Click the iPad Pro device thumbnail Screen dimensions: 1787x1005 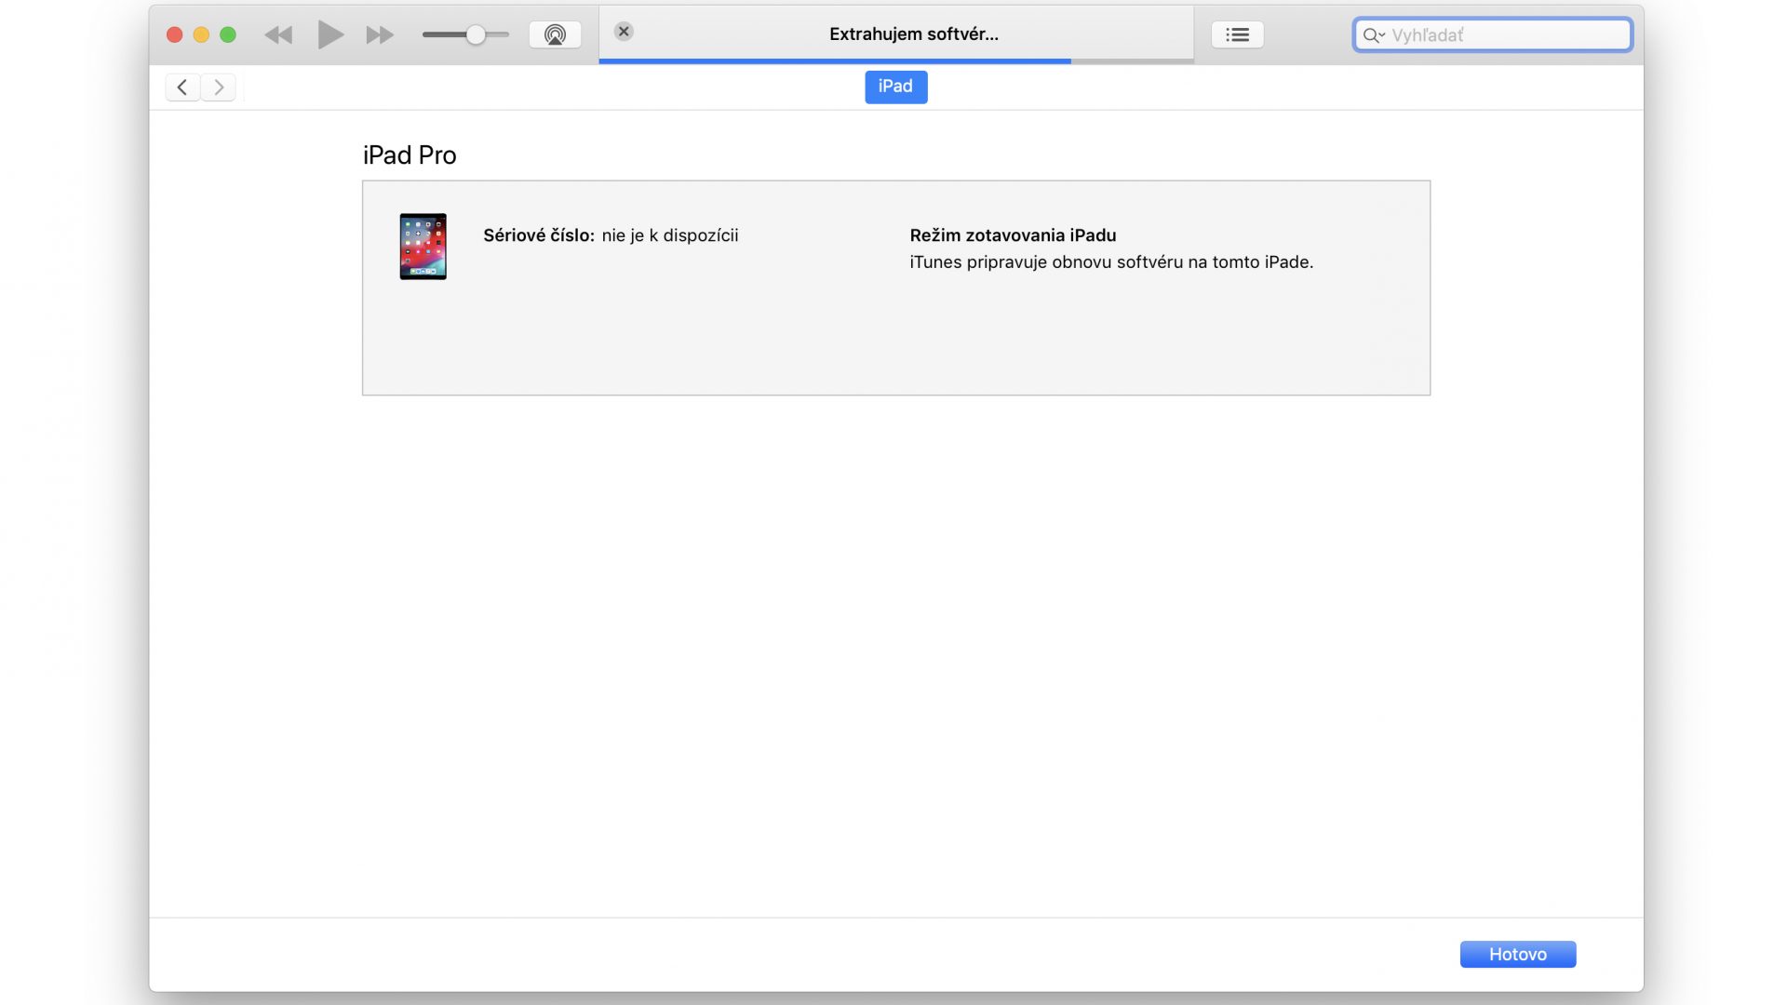(x=423, y=247)
